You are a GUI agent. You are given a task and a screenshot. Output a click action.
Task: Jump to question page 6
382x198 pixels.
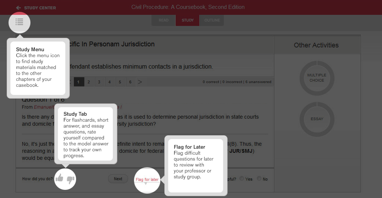click(x=130, y=82)
